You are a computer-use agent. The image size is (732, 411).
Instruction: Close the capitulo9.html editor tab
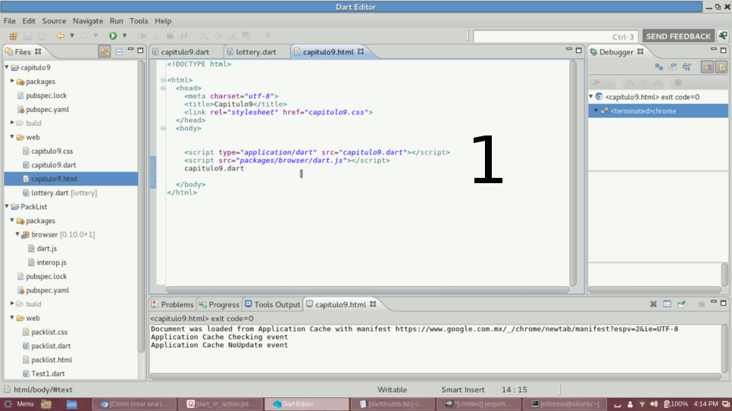click(361, 51)
